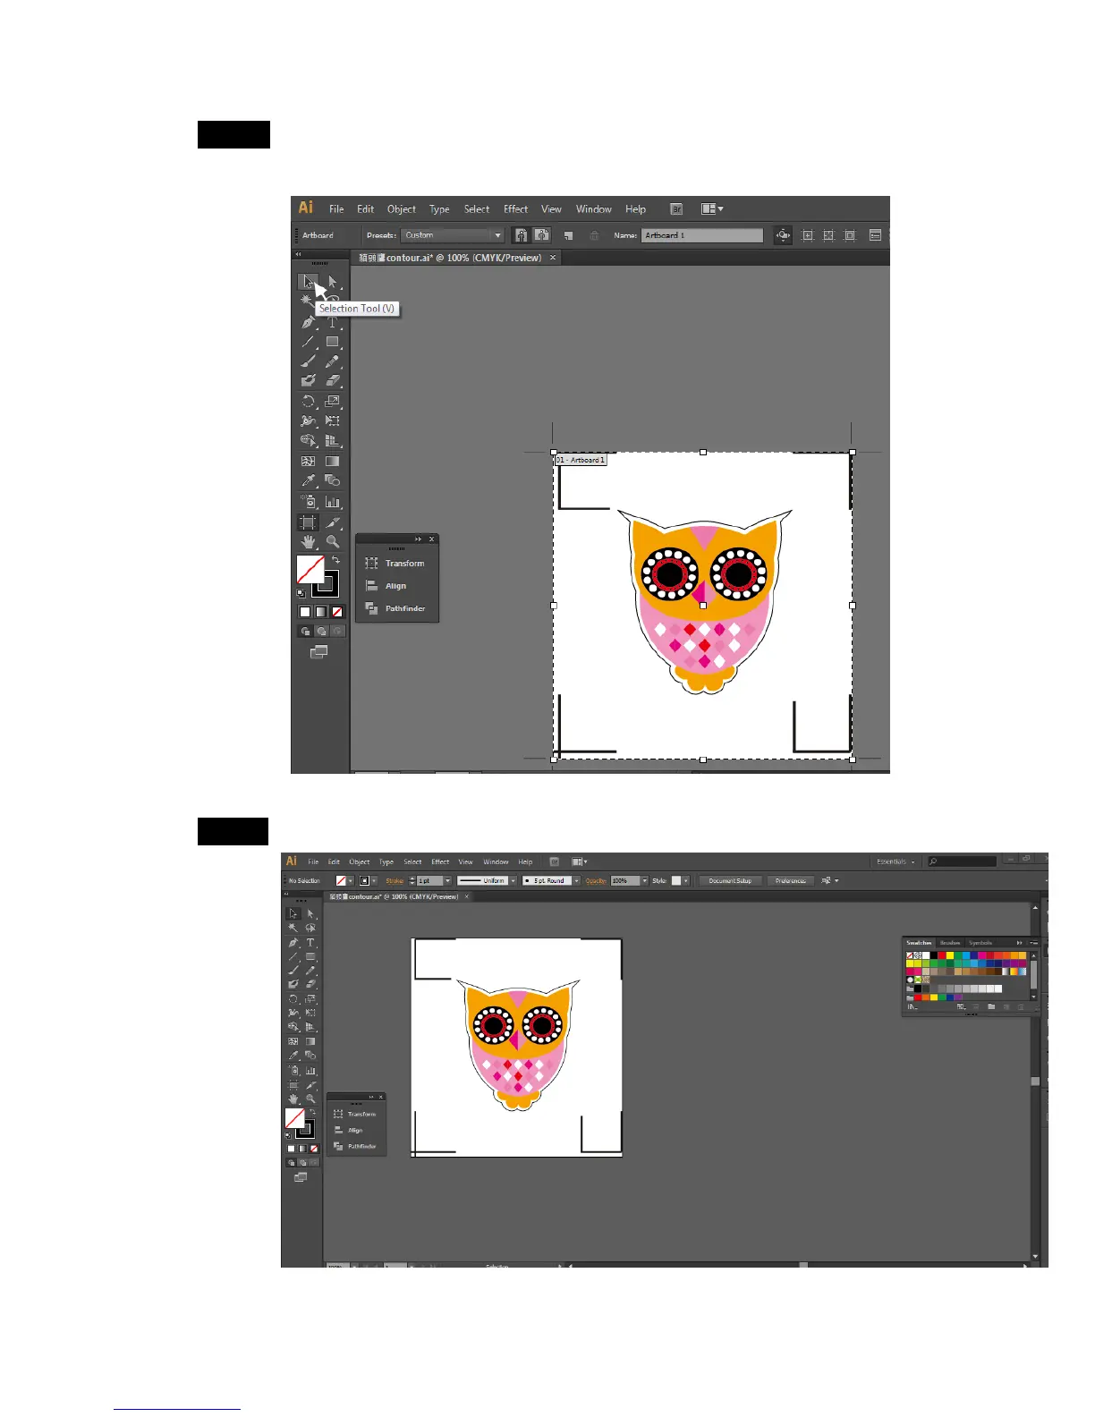Toggle Show Center Mark for artboard
Screen dimensions: 1095x1417
808,235
